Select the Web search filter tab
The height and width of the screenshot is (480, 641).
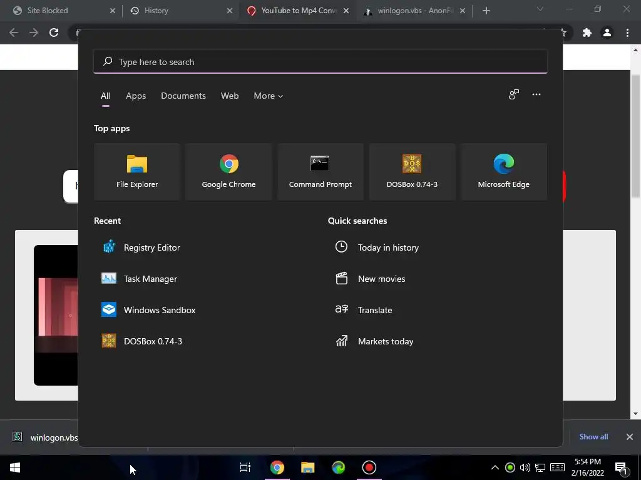[x=230, y=96]
